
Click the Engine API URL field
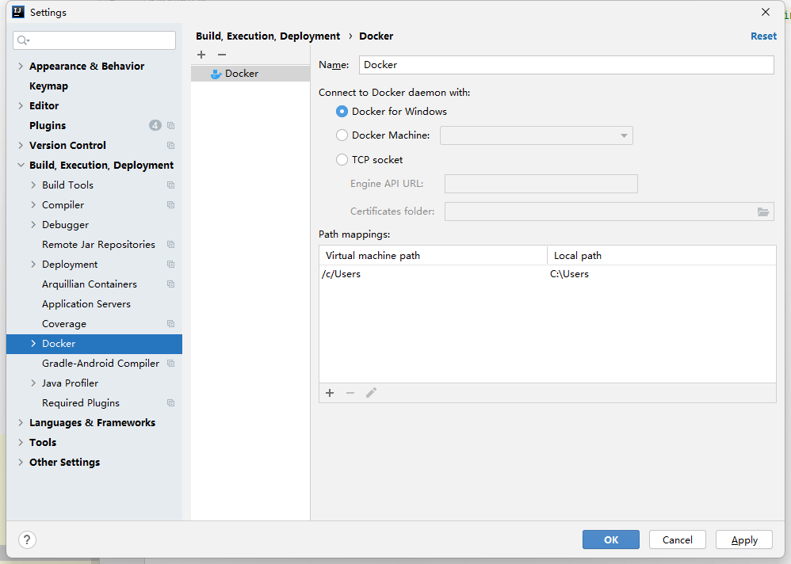[541, 184]
